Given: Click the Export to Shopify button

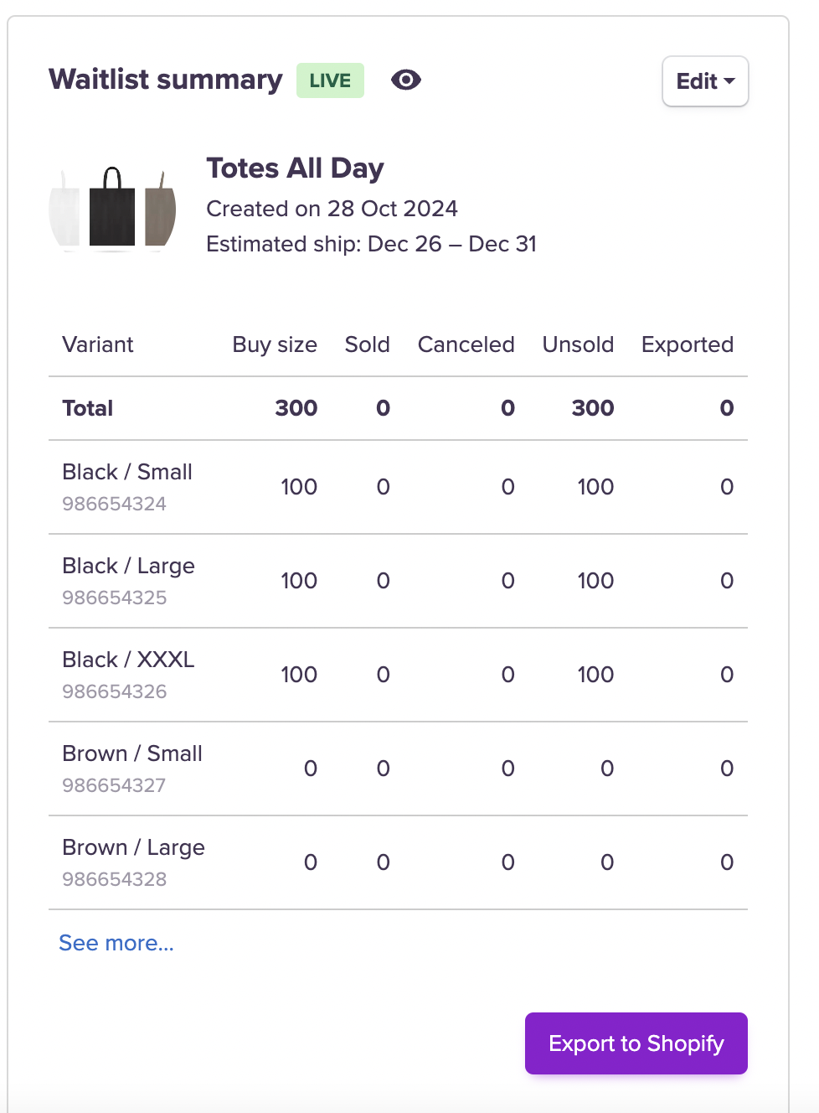Looking at the screenshot, I should (x=636, y=1043).
